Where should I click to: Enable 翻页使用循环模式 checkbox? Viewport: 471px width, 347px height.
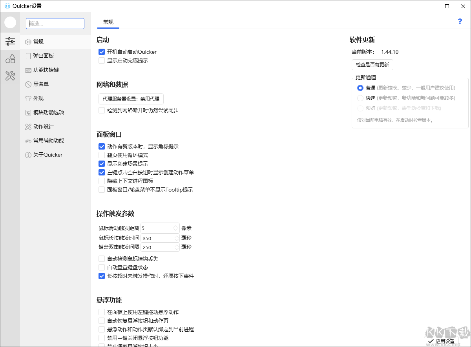click(102, 155)
